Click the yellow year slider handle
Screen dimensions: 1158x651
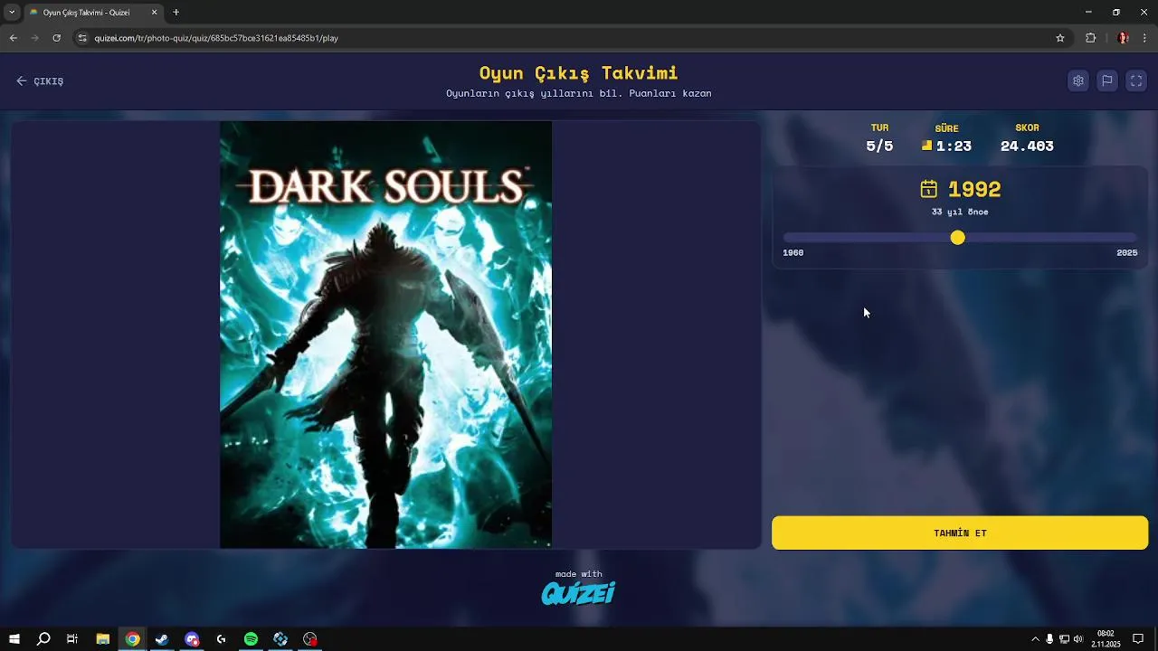957,237
